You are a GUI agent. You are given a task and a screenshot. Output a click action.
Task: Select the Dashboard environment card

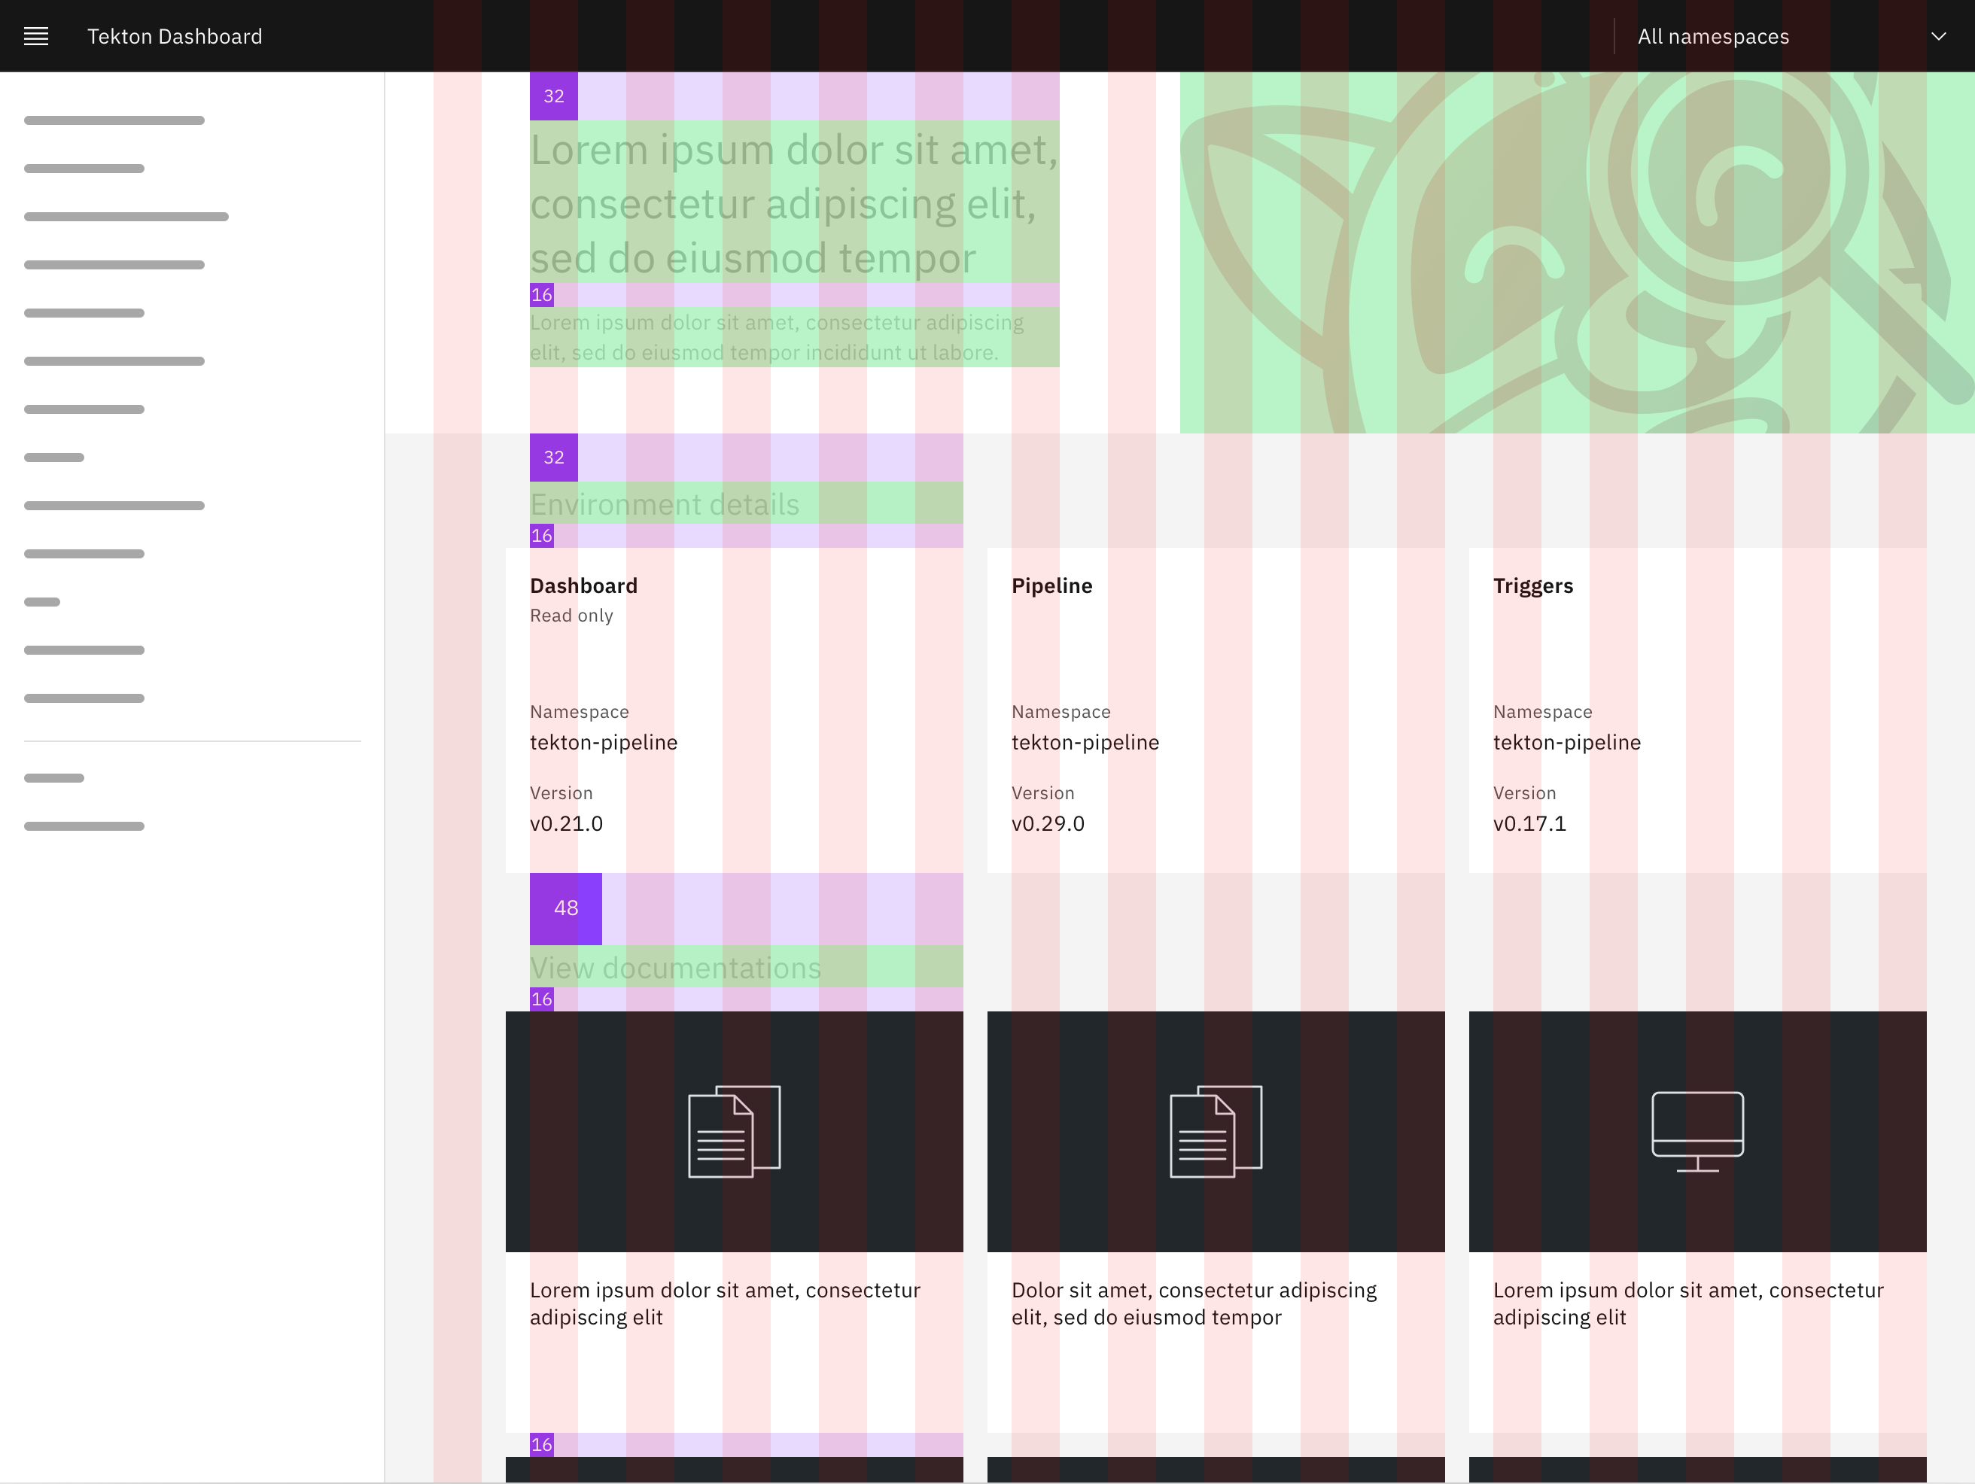click(x=734, y=710)
